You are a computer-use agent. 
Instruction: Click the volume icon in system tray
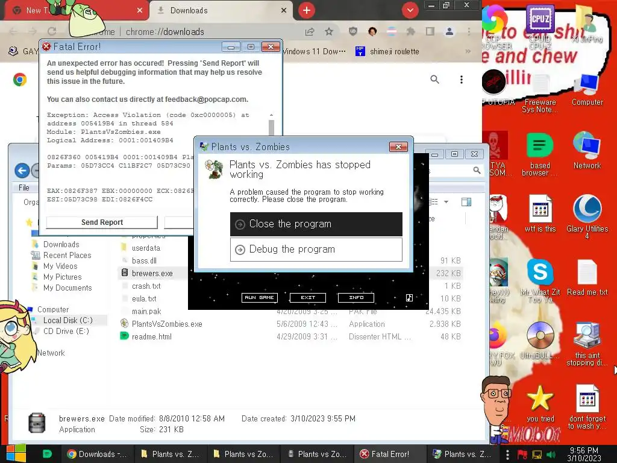click(551, 455)
